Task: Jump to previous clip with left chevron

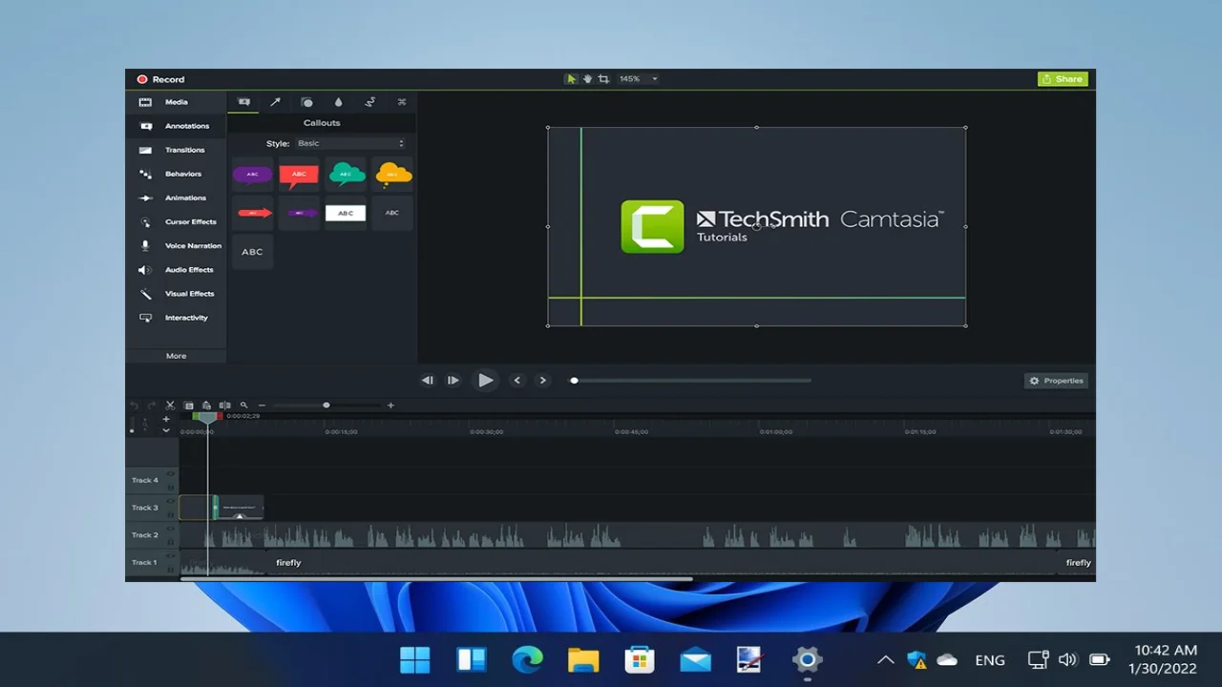Action: pyautogui.click(x=517, y=380)
